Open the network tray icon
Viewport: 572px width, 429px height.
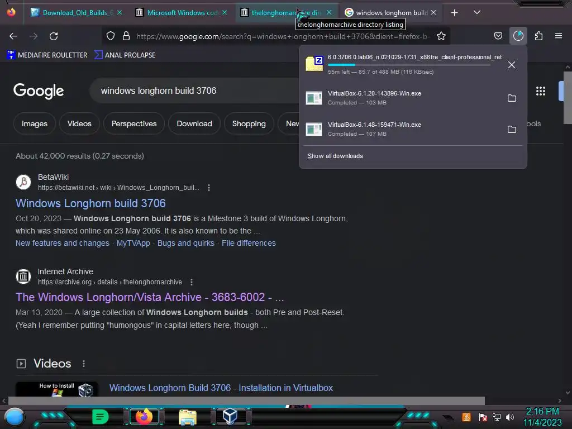496,417
